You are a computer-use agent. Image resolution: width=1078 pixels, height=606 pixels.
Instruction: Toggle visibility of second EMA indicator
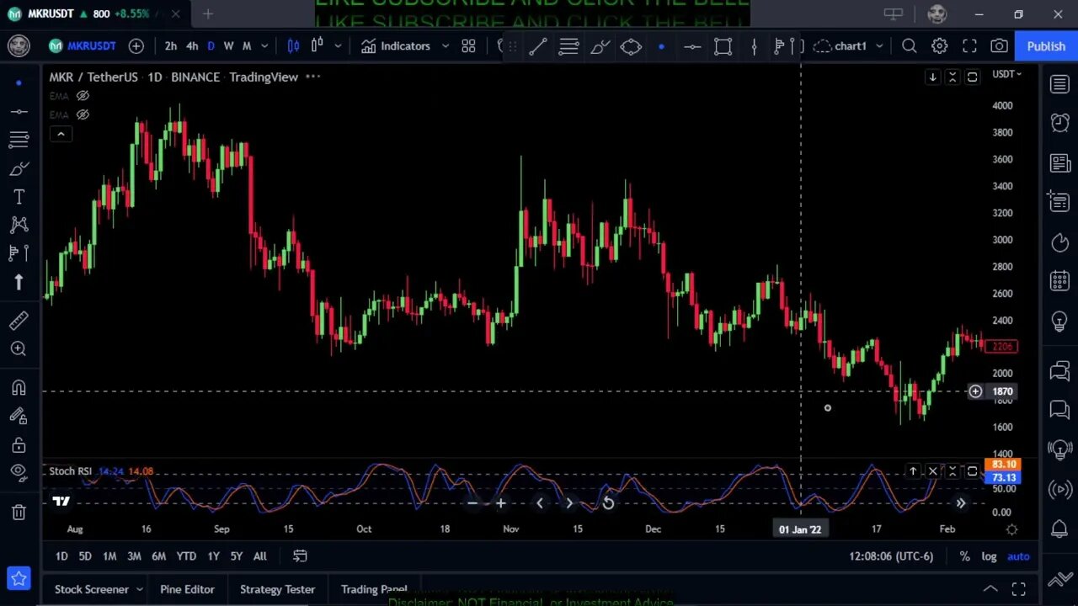click(x=83, y=114)
